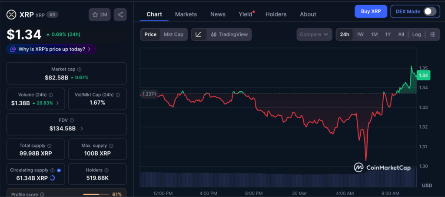445x197 pixels.
Task: Click the Buy XRP button
Action: 370,11
